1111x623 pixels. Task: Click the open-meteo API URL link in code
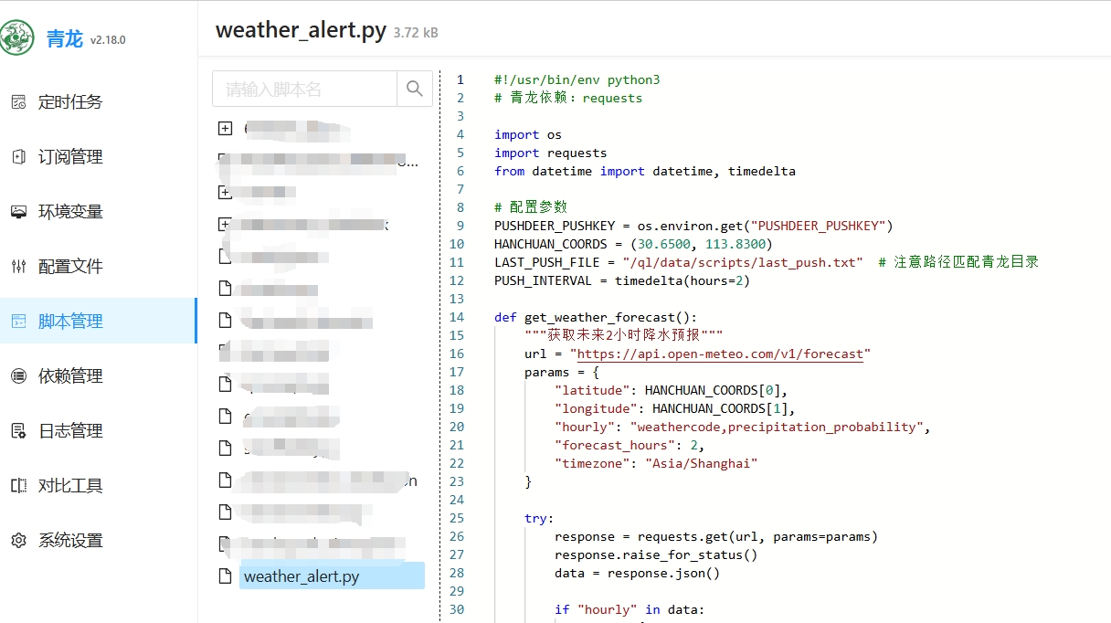pyautogui.click(x=720, y=354)
